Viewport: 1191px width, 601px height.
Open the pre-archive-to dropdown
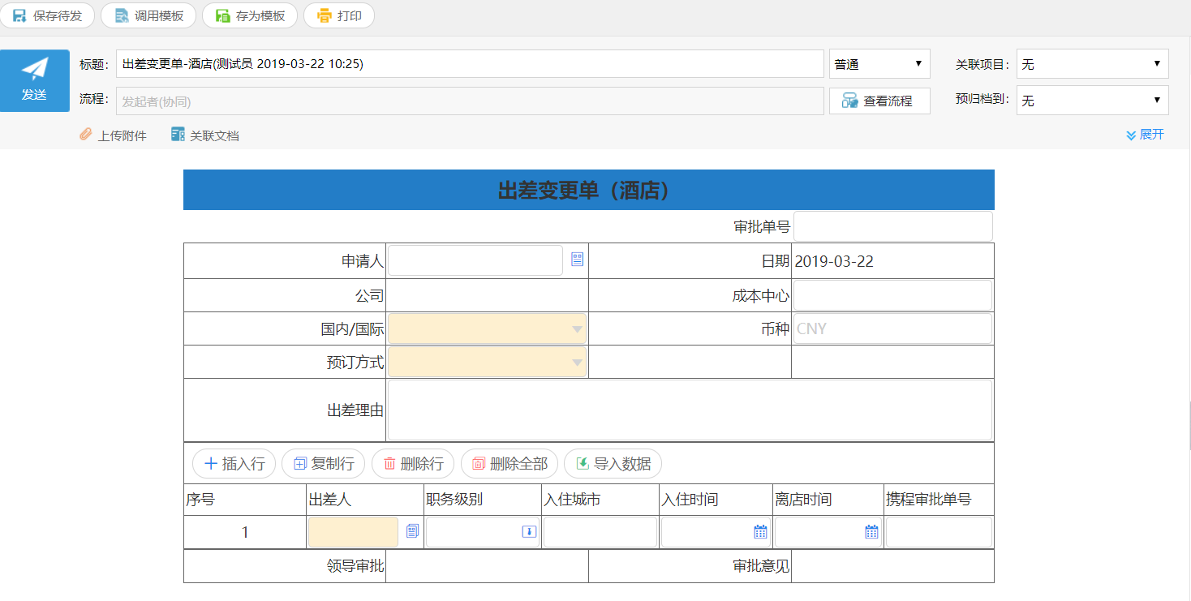tap(1091, 101)
